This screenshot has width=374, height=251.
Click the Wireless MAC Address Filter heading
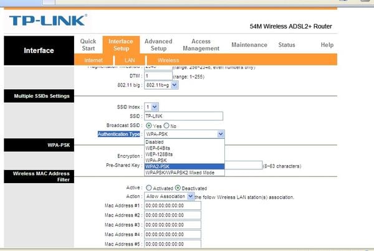(x=41, y=177)
